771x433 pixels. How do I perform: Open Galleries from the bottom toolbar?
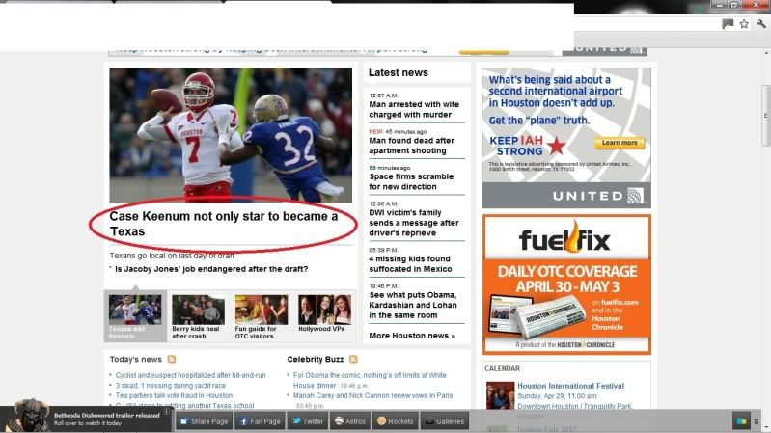click(x=444, y=421)
